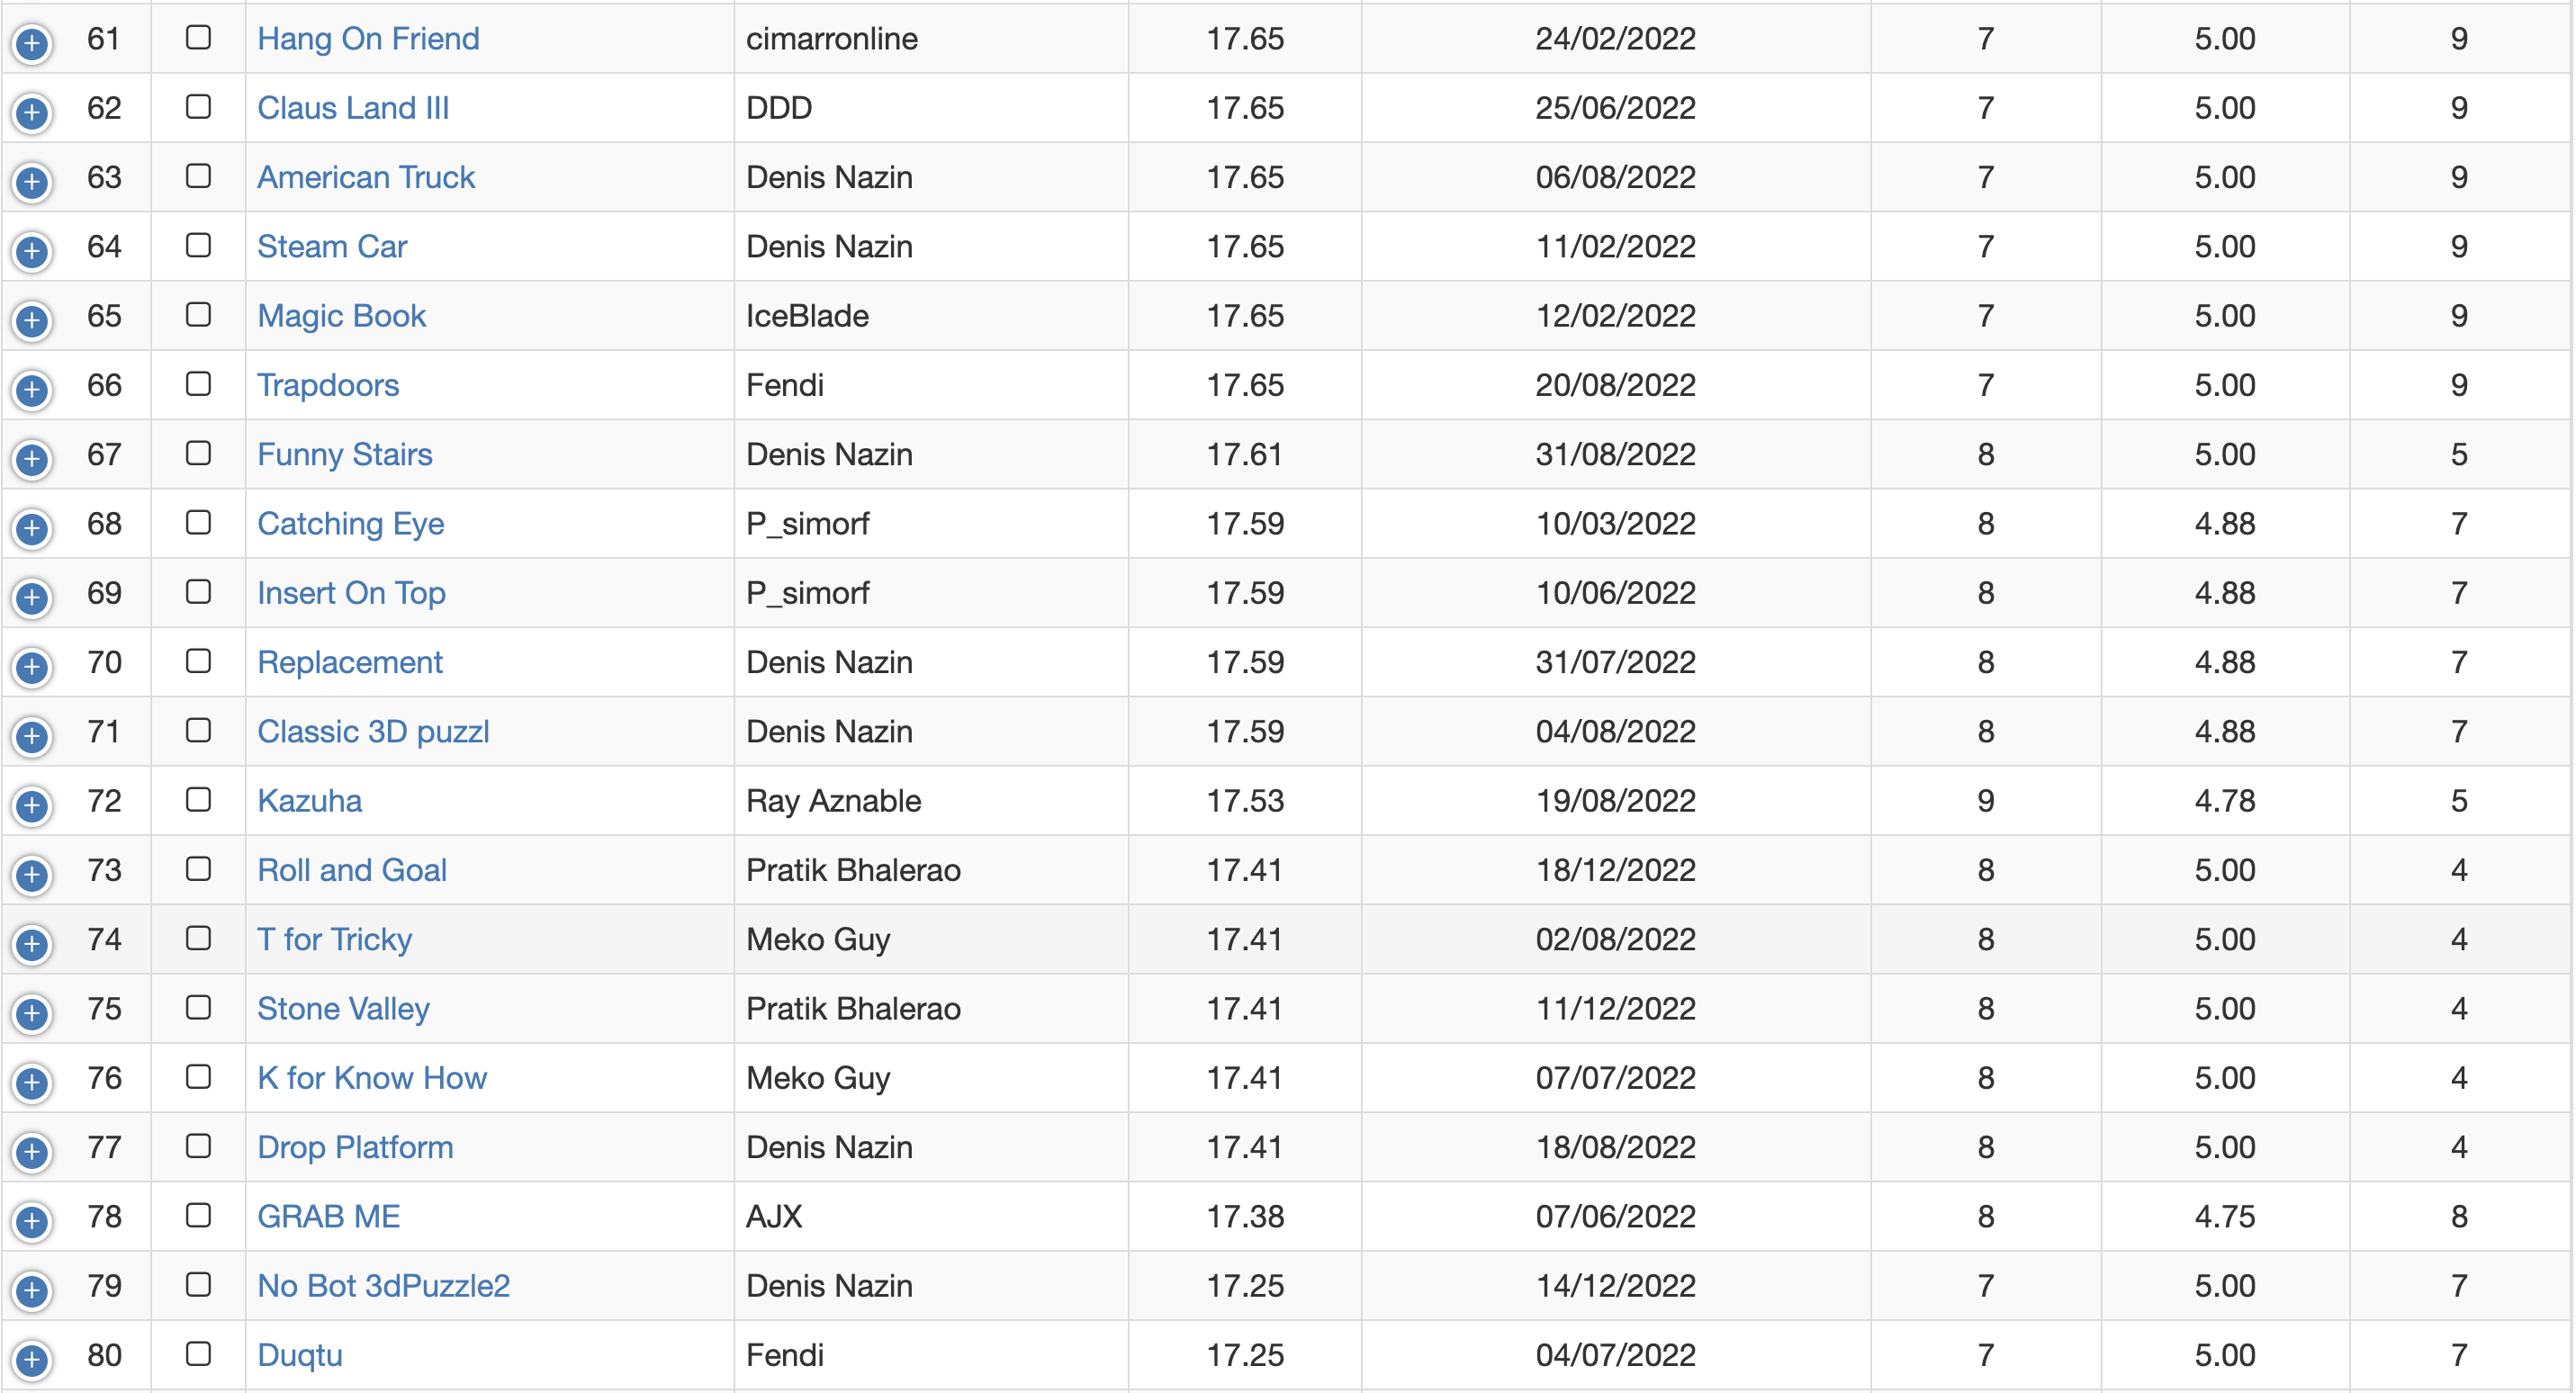Expand the Trapdoors row details

[32, 390]
